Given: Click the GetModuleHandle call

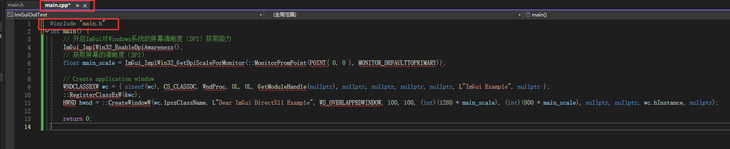Looking at the screenshot, I should [282, 87].
